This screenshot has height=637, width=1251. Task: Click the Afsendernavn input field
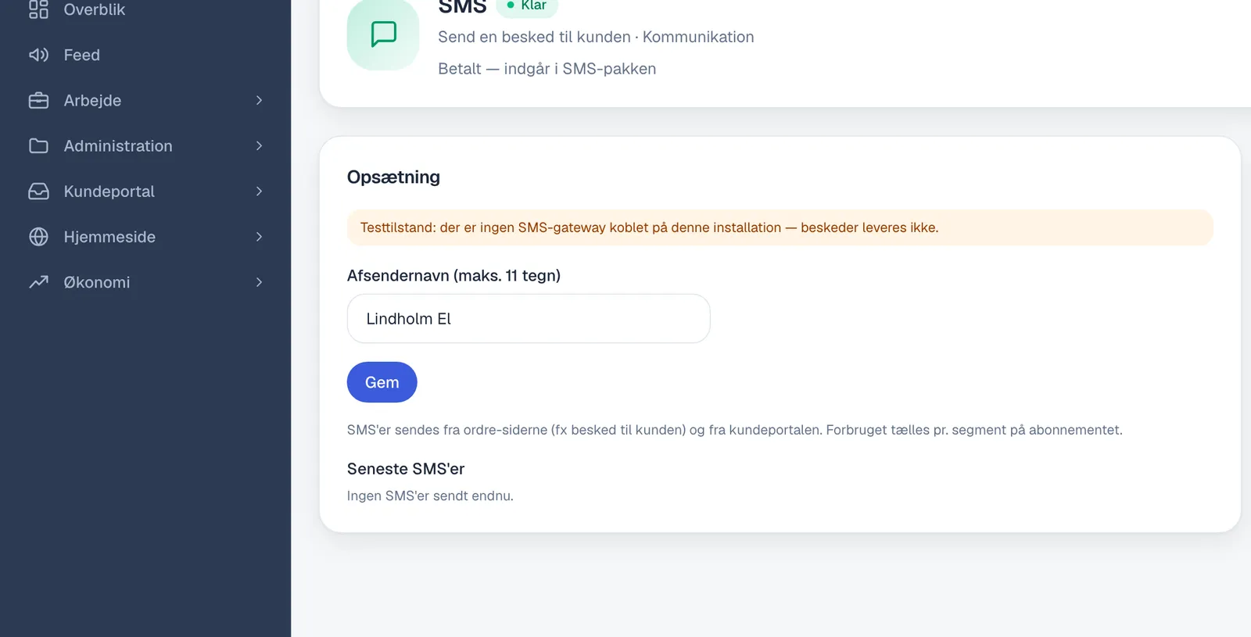click(x=529, y=319)
